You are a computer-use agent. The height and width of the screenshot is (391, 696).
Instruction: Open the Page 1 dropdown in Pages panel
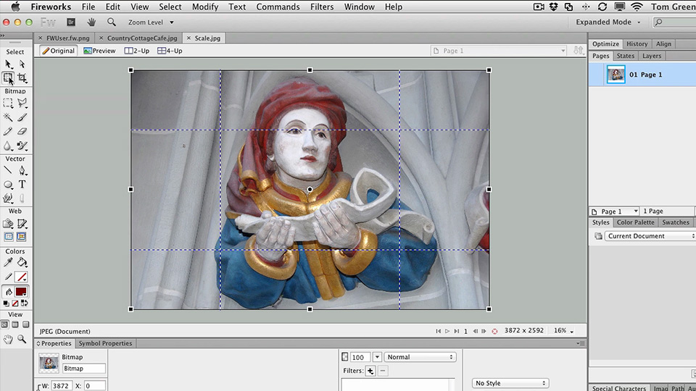pyautogui.click(x=614, y=211)
